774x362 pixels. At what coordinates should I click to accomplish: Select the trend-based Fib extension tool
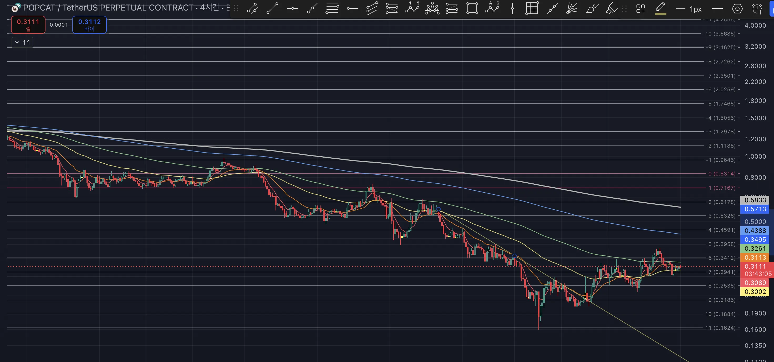pyautogui.click(x=452, y=8)
